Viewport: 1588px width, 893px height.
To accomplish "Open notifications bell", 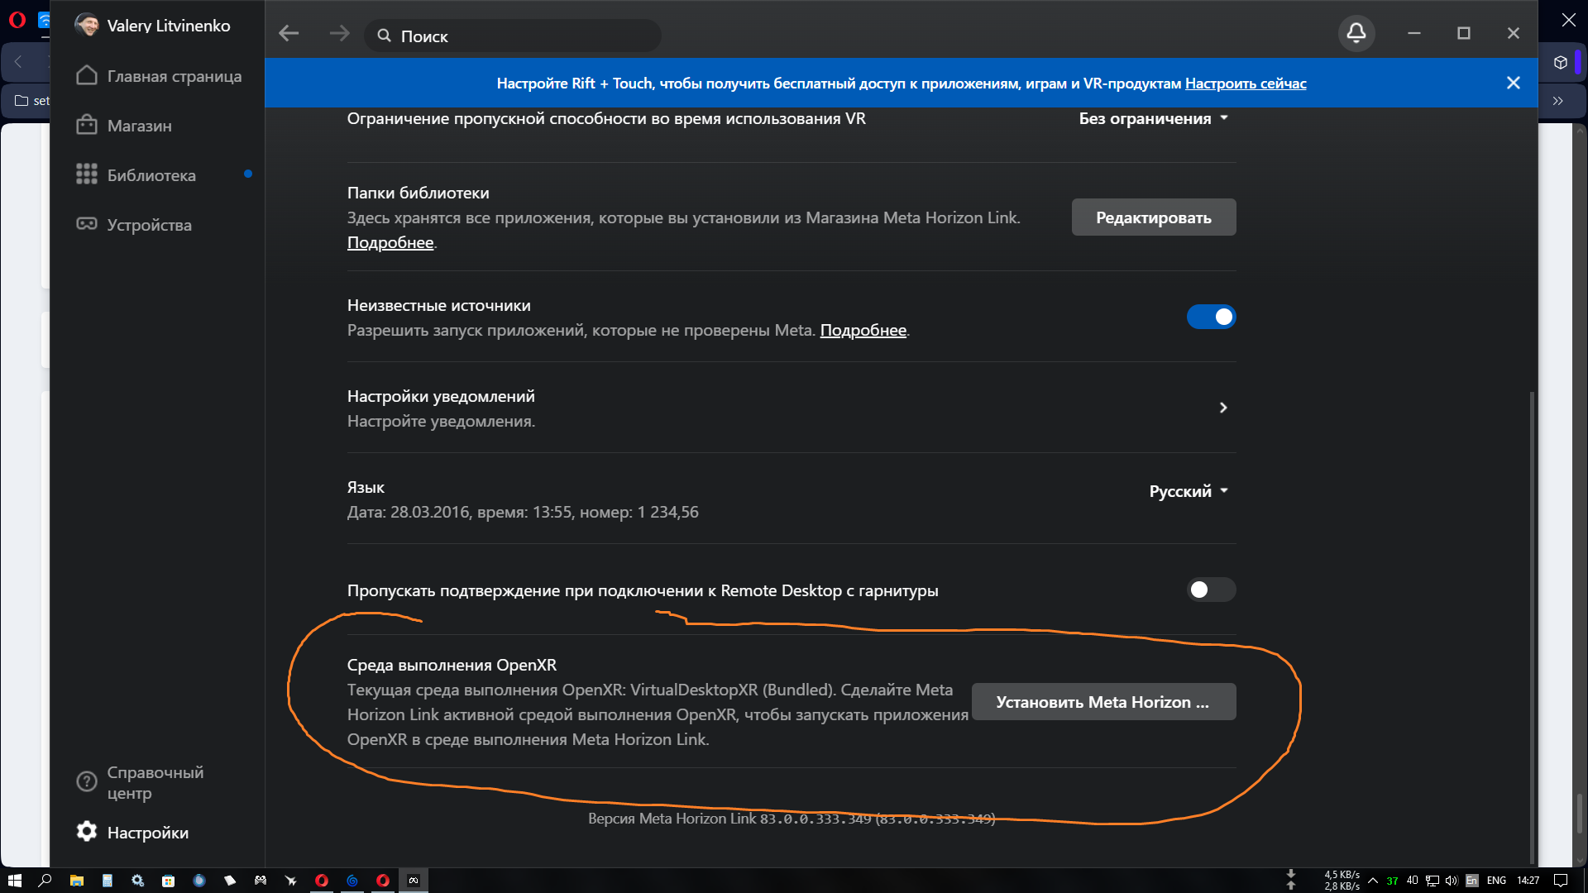I will pos(1356,33).
